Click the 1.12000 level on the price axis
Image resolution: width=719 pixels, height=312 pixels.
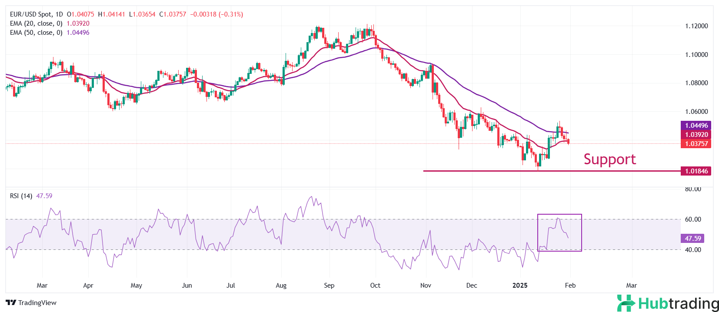pos(696,26)
